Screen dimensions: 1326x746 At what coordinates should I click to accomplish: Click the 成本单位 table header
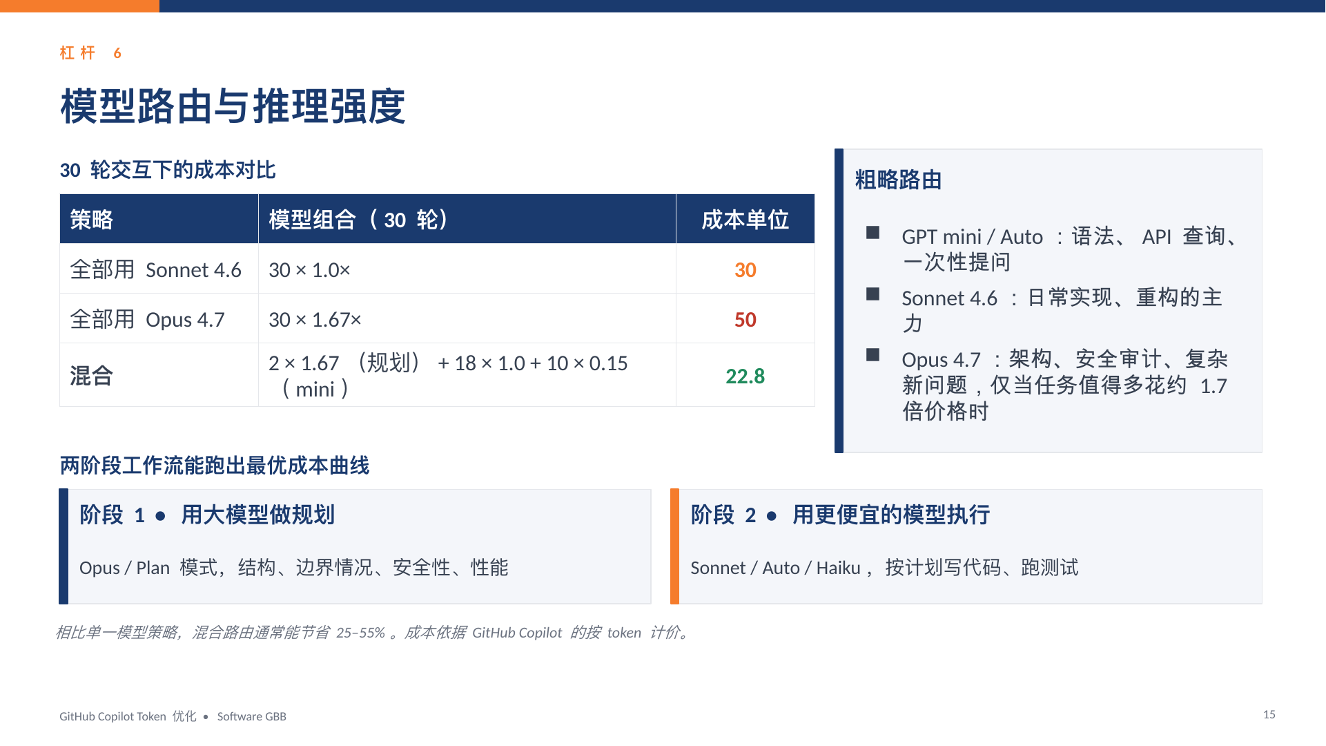[745, 219]
